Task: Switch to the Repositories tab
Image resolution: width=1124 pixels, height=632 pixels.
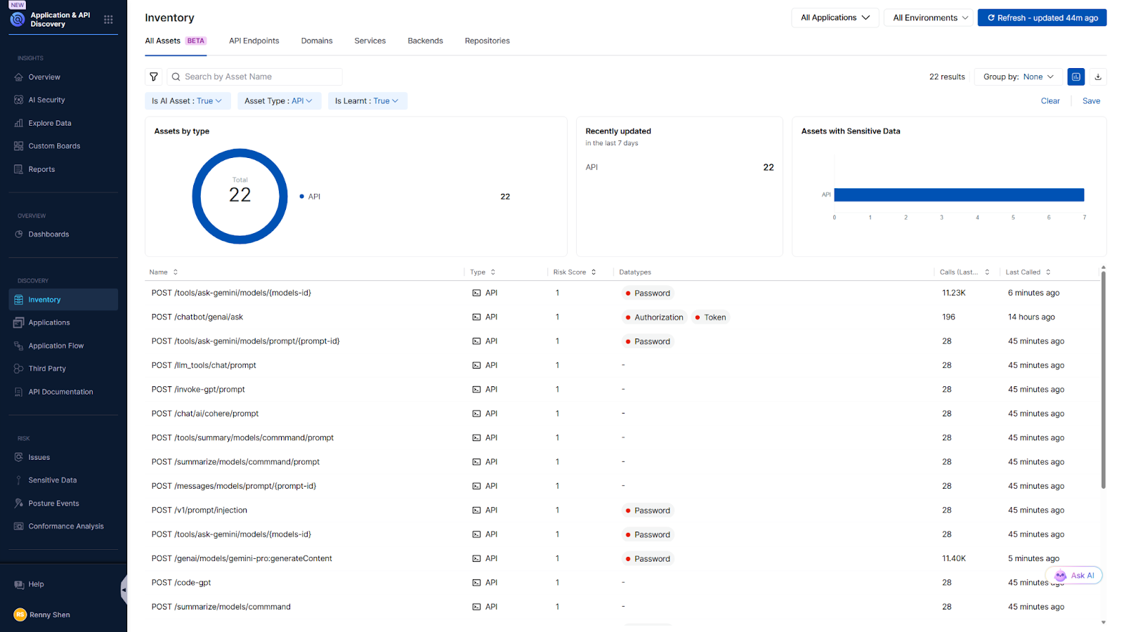Action: pyautogui.click(x=487, y=41)
